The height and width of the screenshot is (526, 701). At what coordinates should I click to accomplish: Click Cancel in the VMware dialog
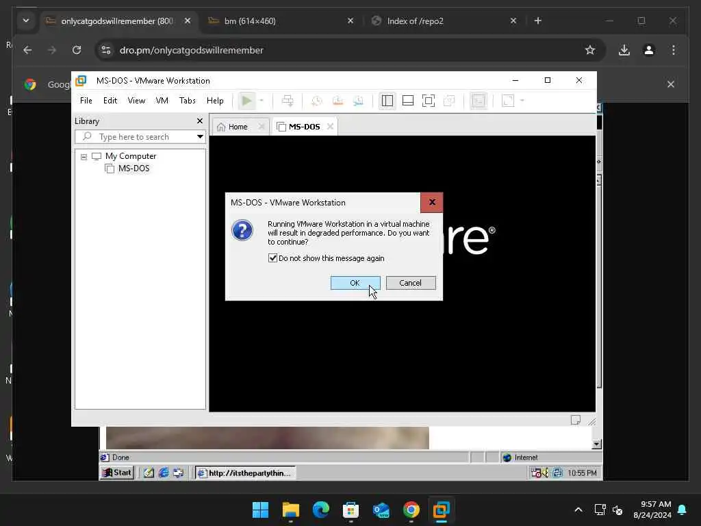tap(411, 283)
